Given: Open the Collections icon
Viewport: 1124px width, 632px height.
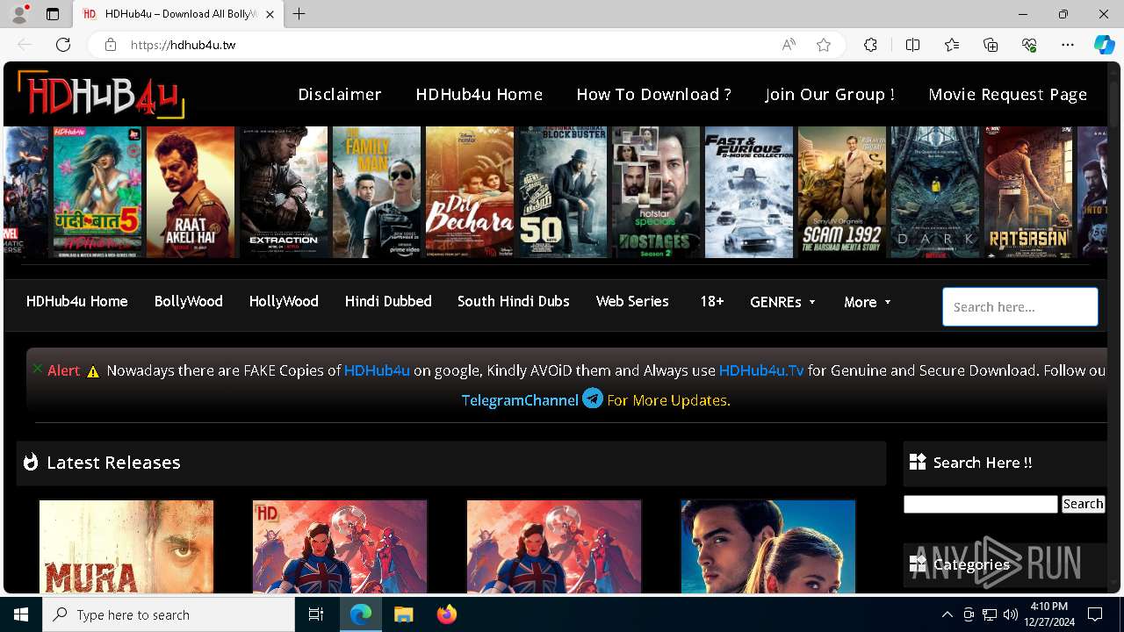Looking at the screenshot, I should [x=991, y=45].
